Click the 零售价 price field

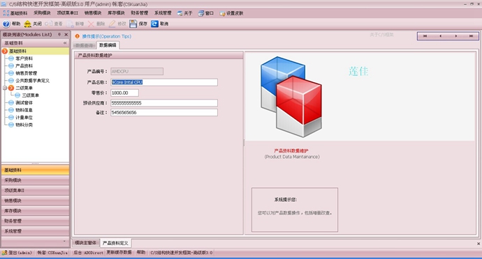coord(124,93)
